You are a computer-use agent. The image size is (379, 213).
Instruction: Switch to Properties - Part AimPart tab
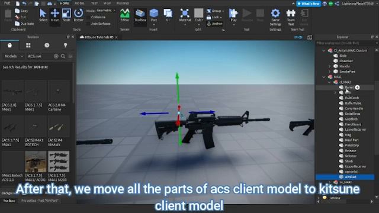click(x=40, y=201)
